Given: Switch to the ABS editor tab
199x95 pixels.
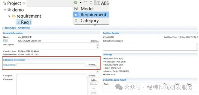Looking at the screenshot, I should [x=102, y=3].
